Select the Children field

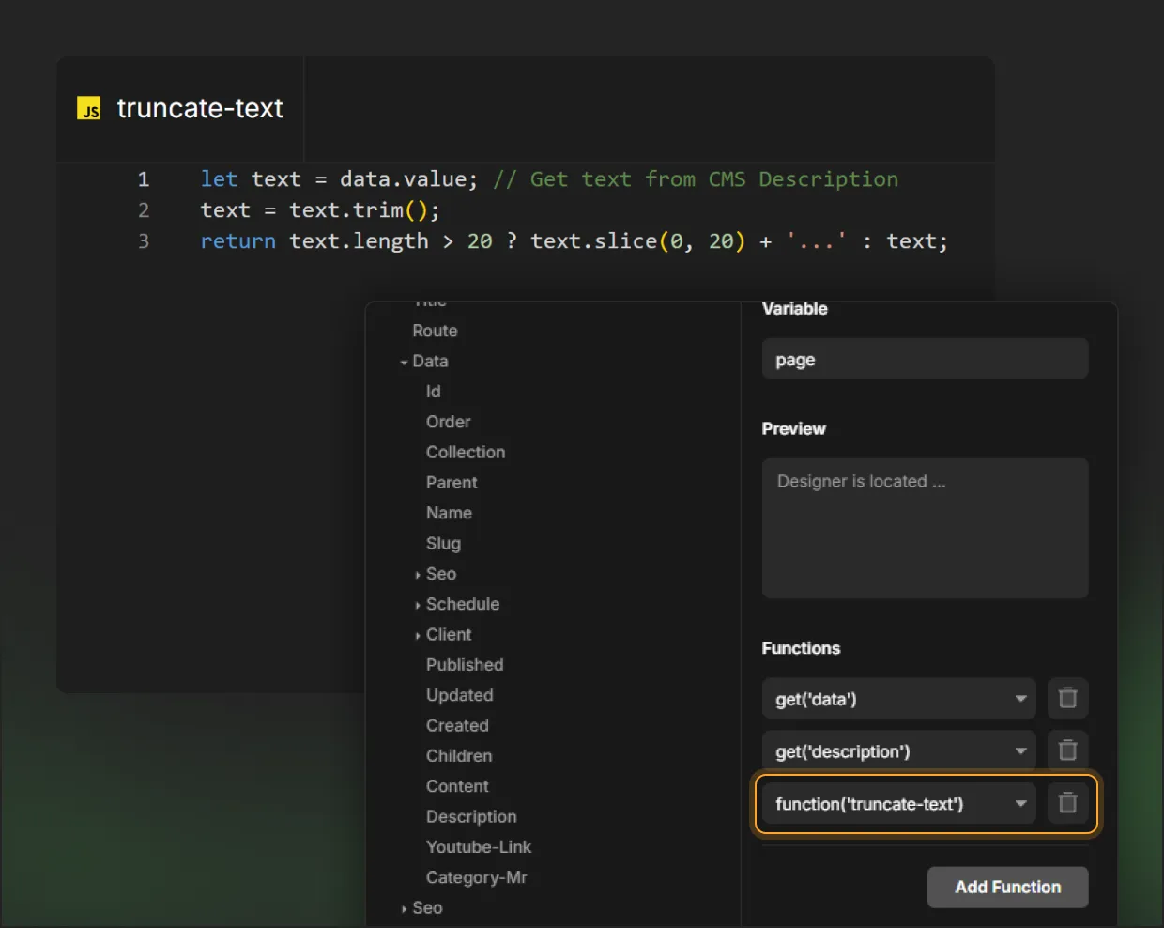(459, 755)
